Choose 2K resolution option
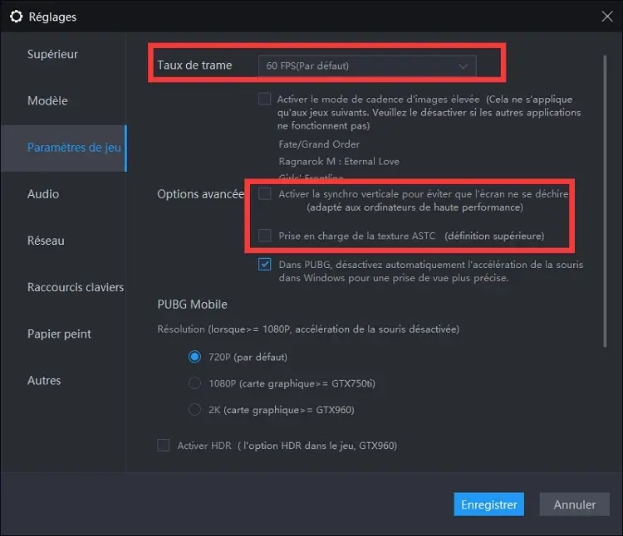The height and width of the screenshot is (536, 623). pyautogui.click(x=195, y=410)
